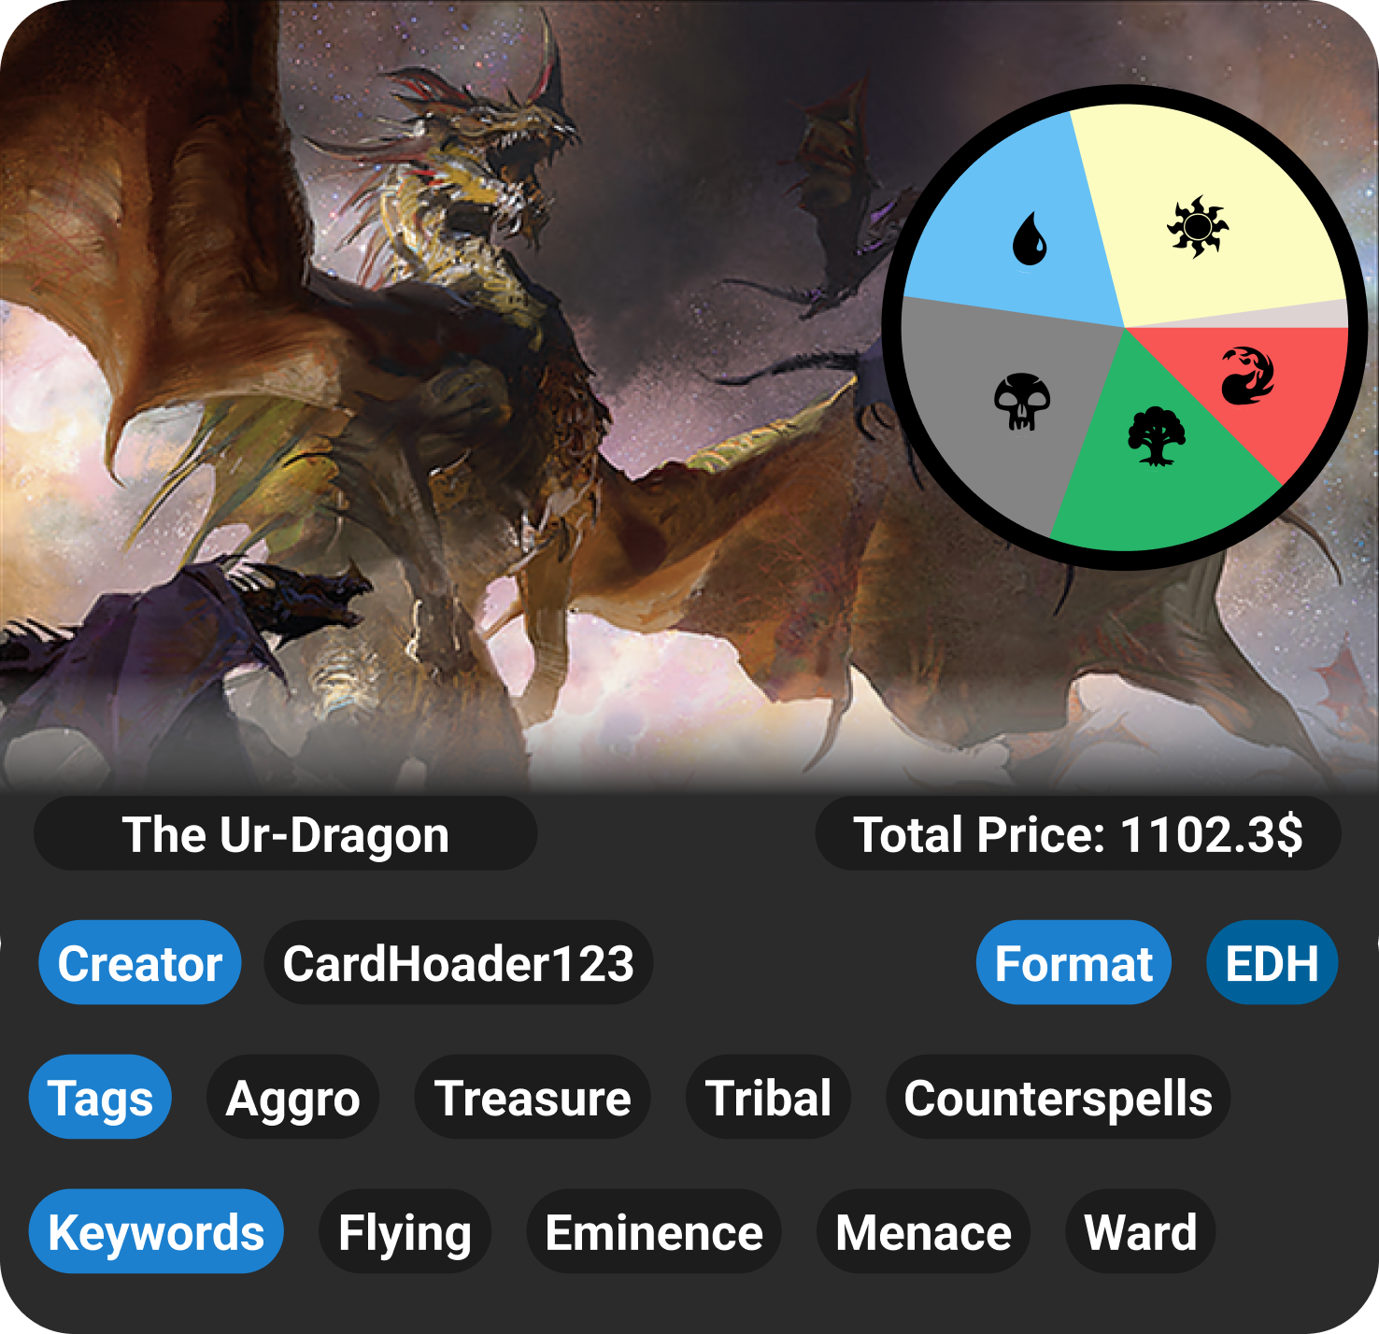
Task: Select the EDH format badge
Action: 1272,962
